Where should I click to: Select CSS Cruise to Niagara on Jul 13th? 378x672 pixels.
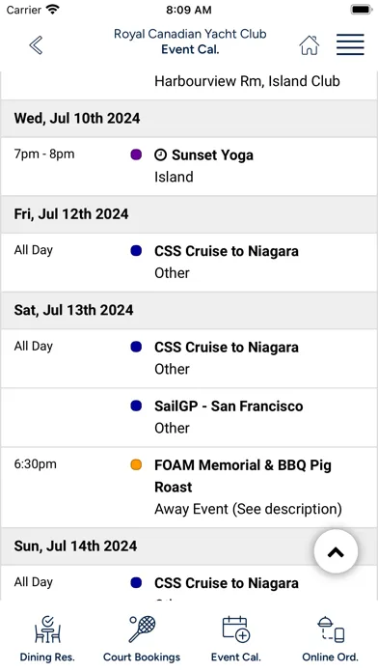point(189,359)
